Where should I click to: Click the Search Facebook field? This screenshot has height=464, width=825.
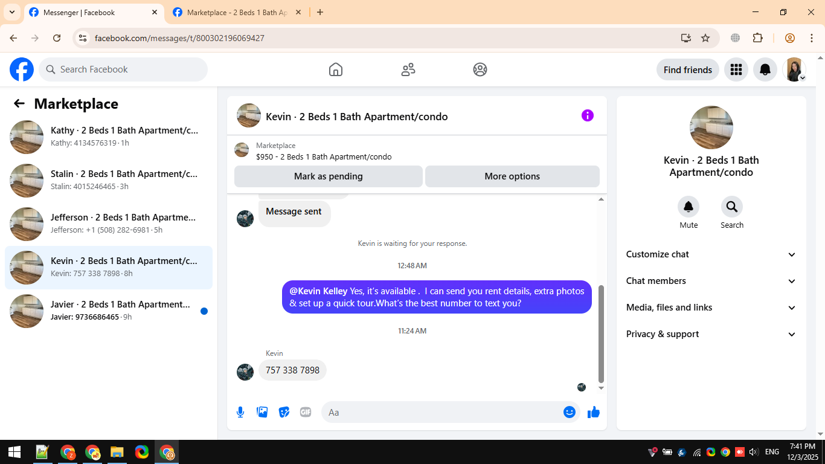(123, 69)
